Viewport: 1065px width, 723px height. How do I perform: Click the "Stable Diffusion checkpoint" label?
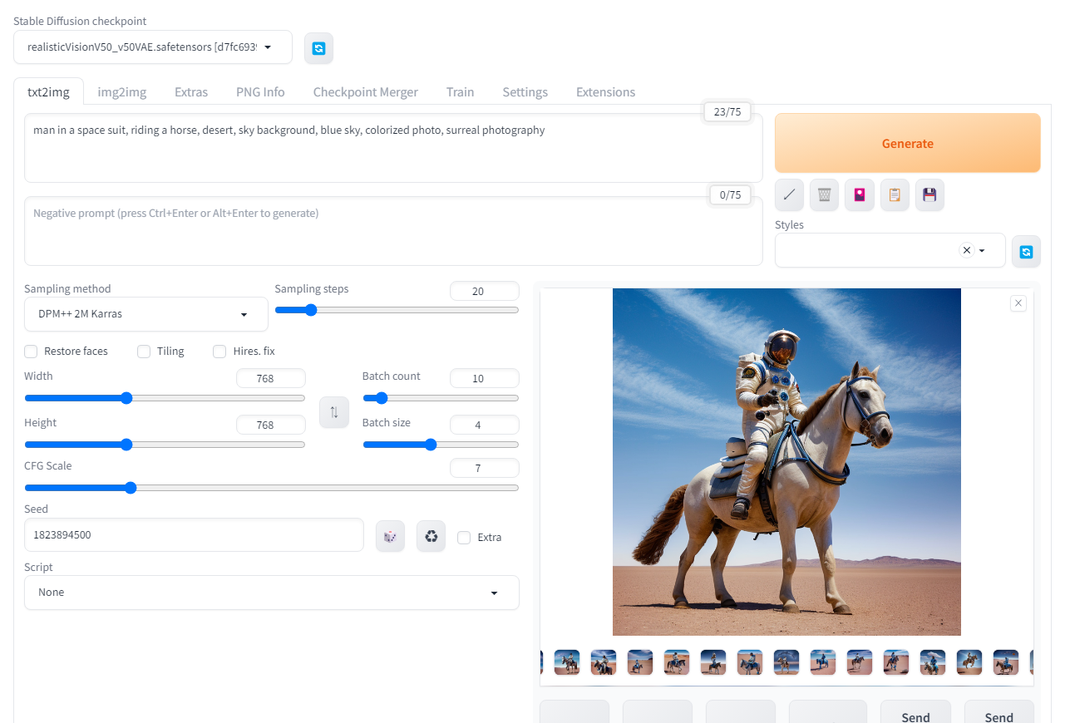pyautogui.click(x=80, y=21)
